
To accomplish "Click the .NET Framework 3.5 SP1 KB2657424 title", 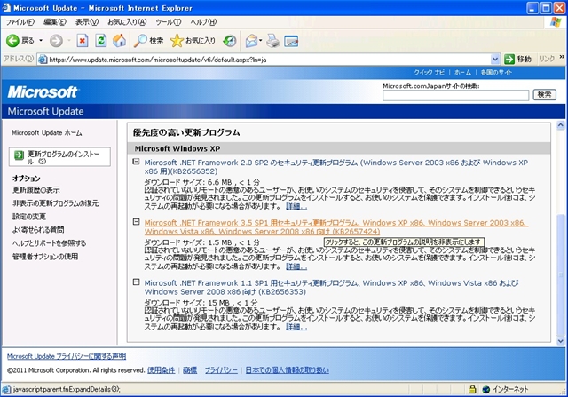I will click(x=335, y=227).
